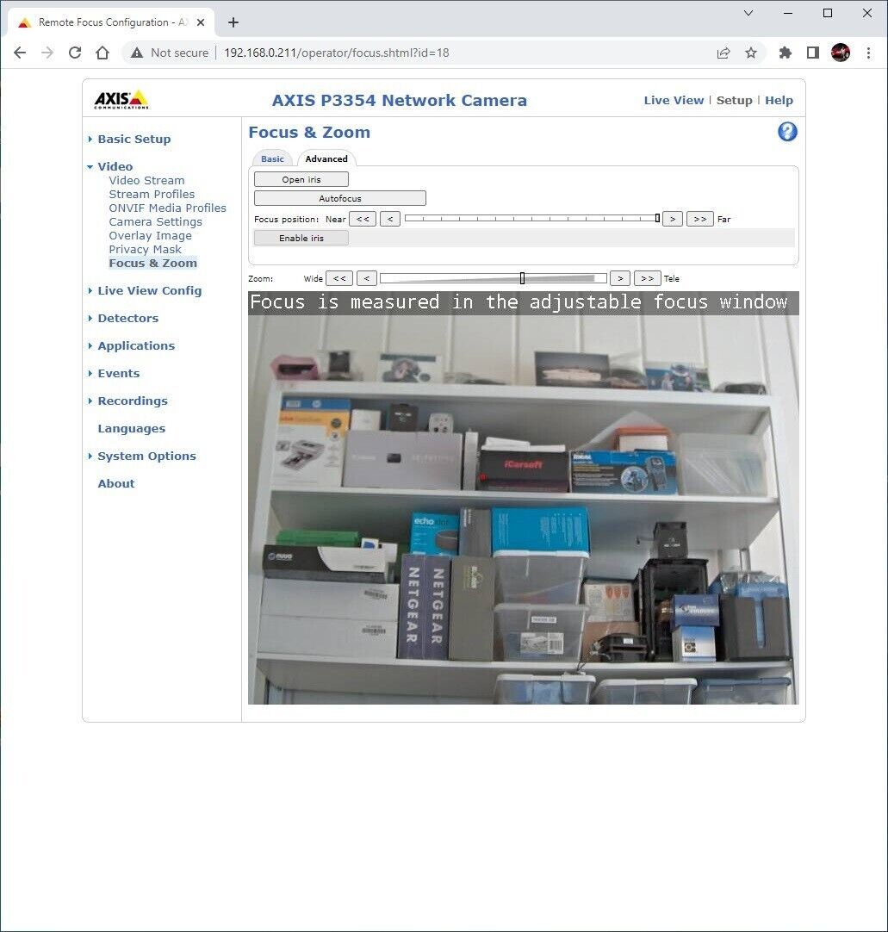Click the AXIS Communications logo
This screenshot has width=888, height=932.
tap(121, 99)
